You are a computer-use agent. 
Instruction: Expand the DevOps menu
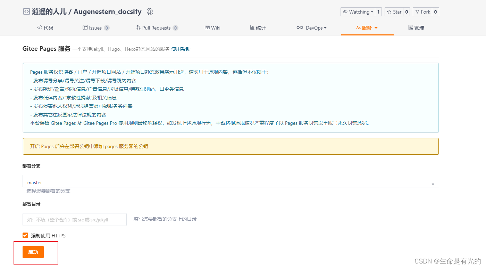(x=311, y=27)
